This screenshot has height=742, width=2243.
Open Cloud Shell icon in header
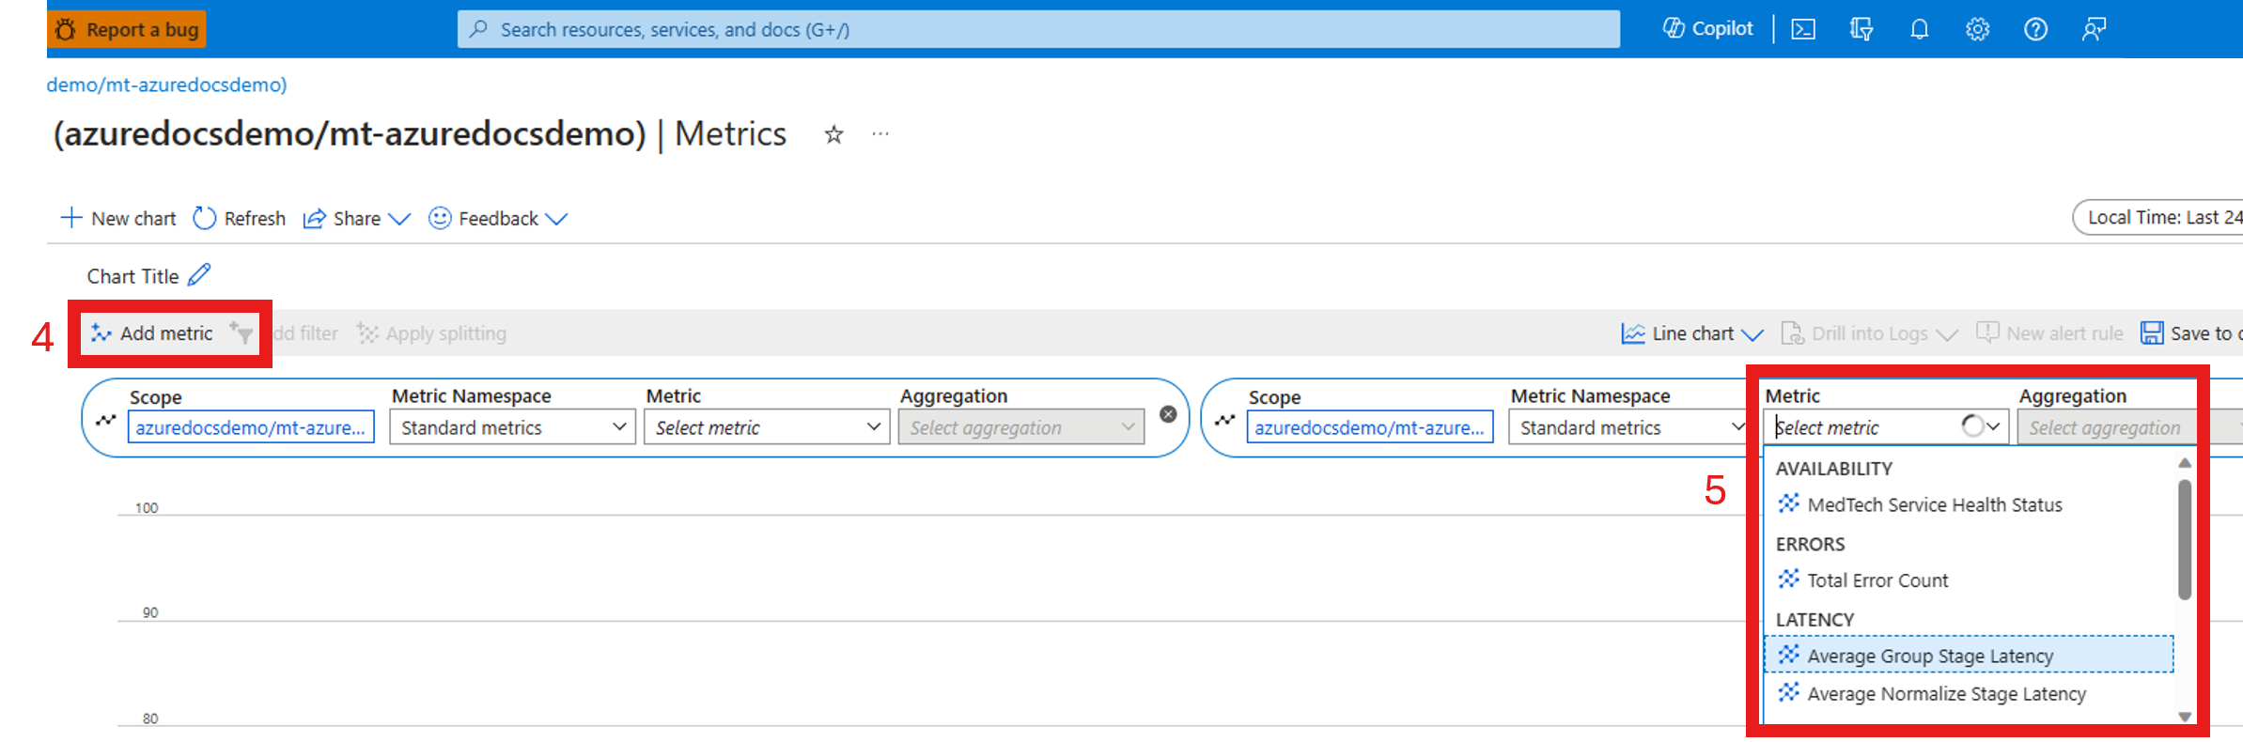(x=1803, y=29)
